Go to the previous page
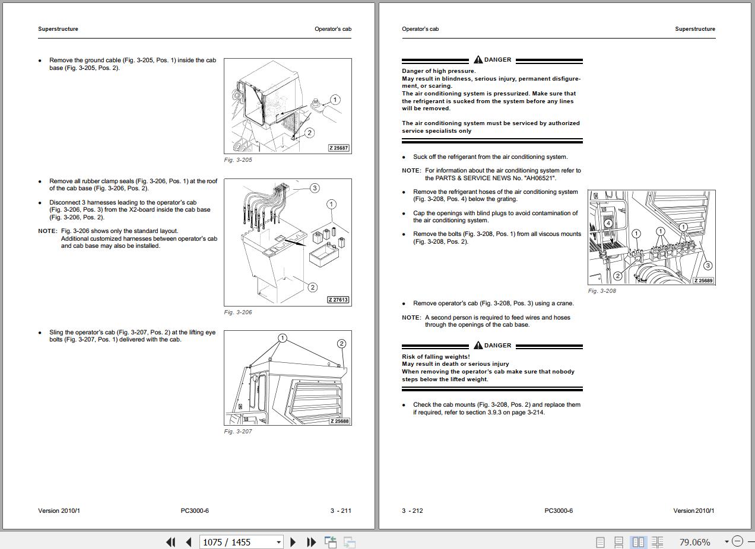Image resolution: width=755 pixels, height=549 pixels. (189, 542)
